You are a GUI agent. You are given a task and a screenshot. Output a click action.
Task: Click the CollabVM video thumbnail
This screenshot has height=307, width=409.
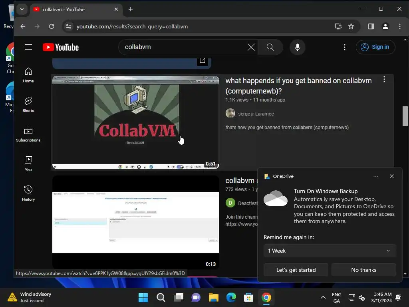tap(136, 122)
